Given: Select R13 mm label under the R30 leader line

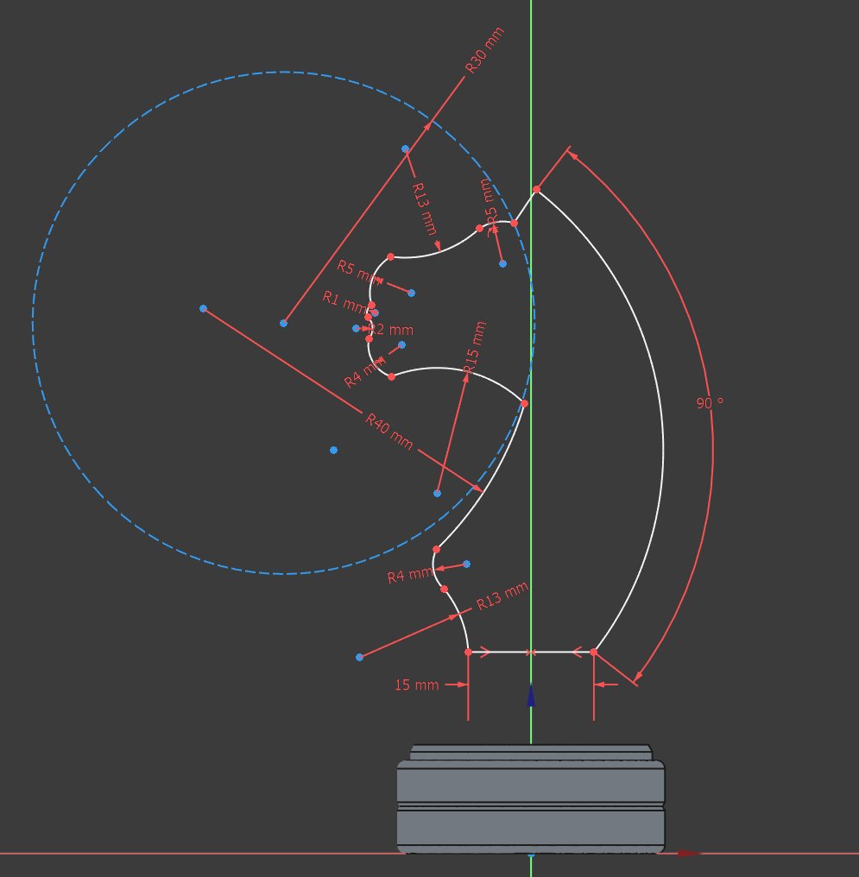Looking at the screenshot, I should (x=424, y=208).
